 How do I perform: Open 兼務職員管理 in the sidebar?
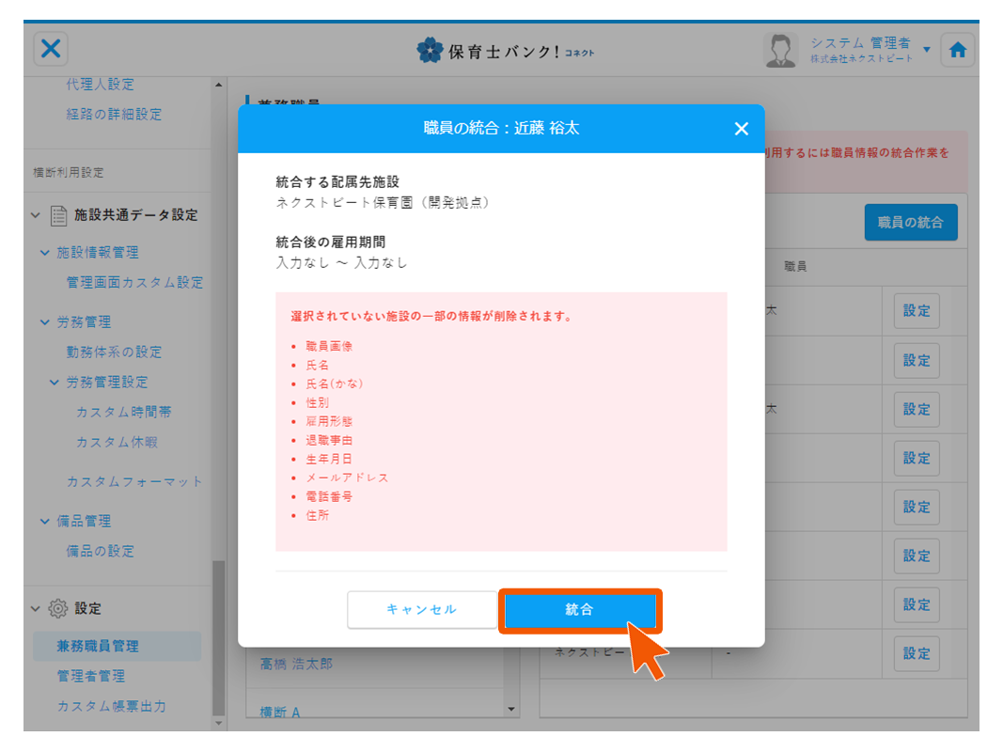(x=98, y=646)
